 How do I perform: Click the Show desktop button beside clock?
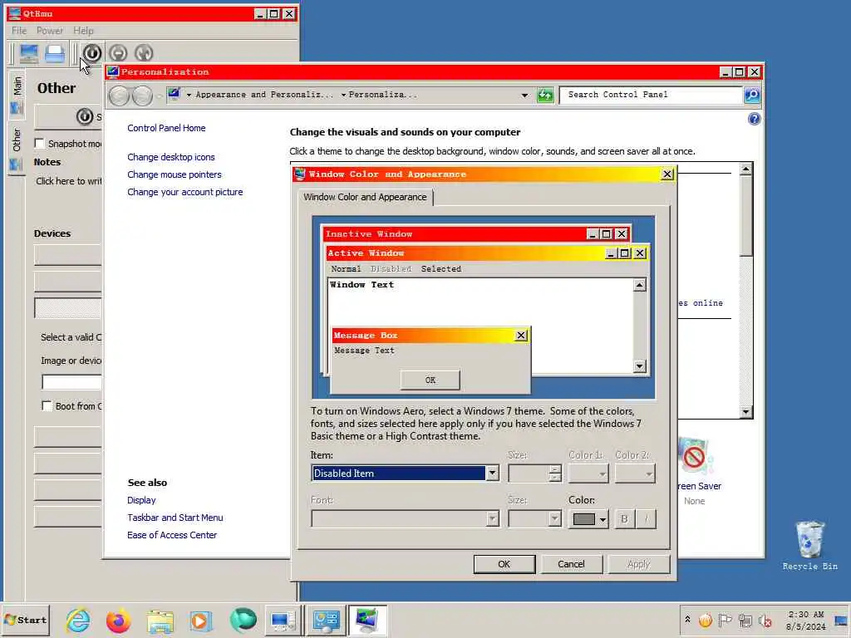(x=841, y=620)
